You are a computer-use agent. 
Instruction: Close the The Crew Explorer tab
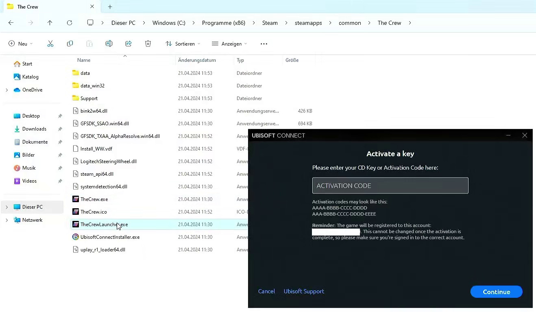[x=92, y=7]
